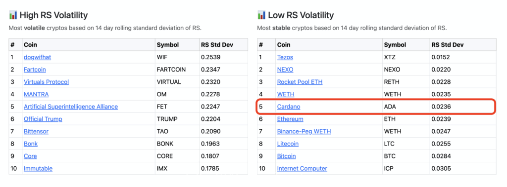Click the 0.0152 RS Std Dev value
Image resolution: width=507 pixels, height=187 pixels.
[441, 57]
